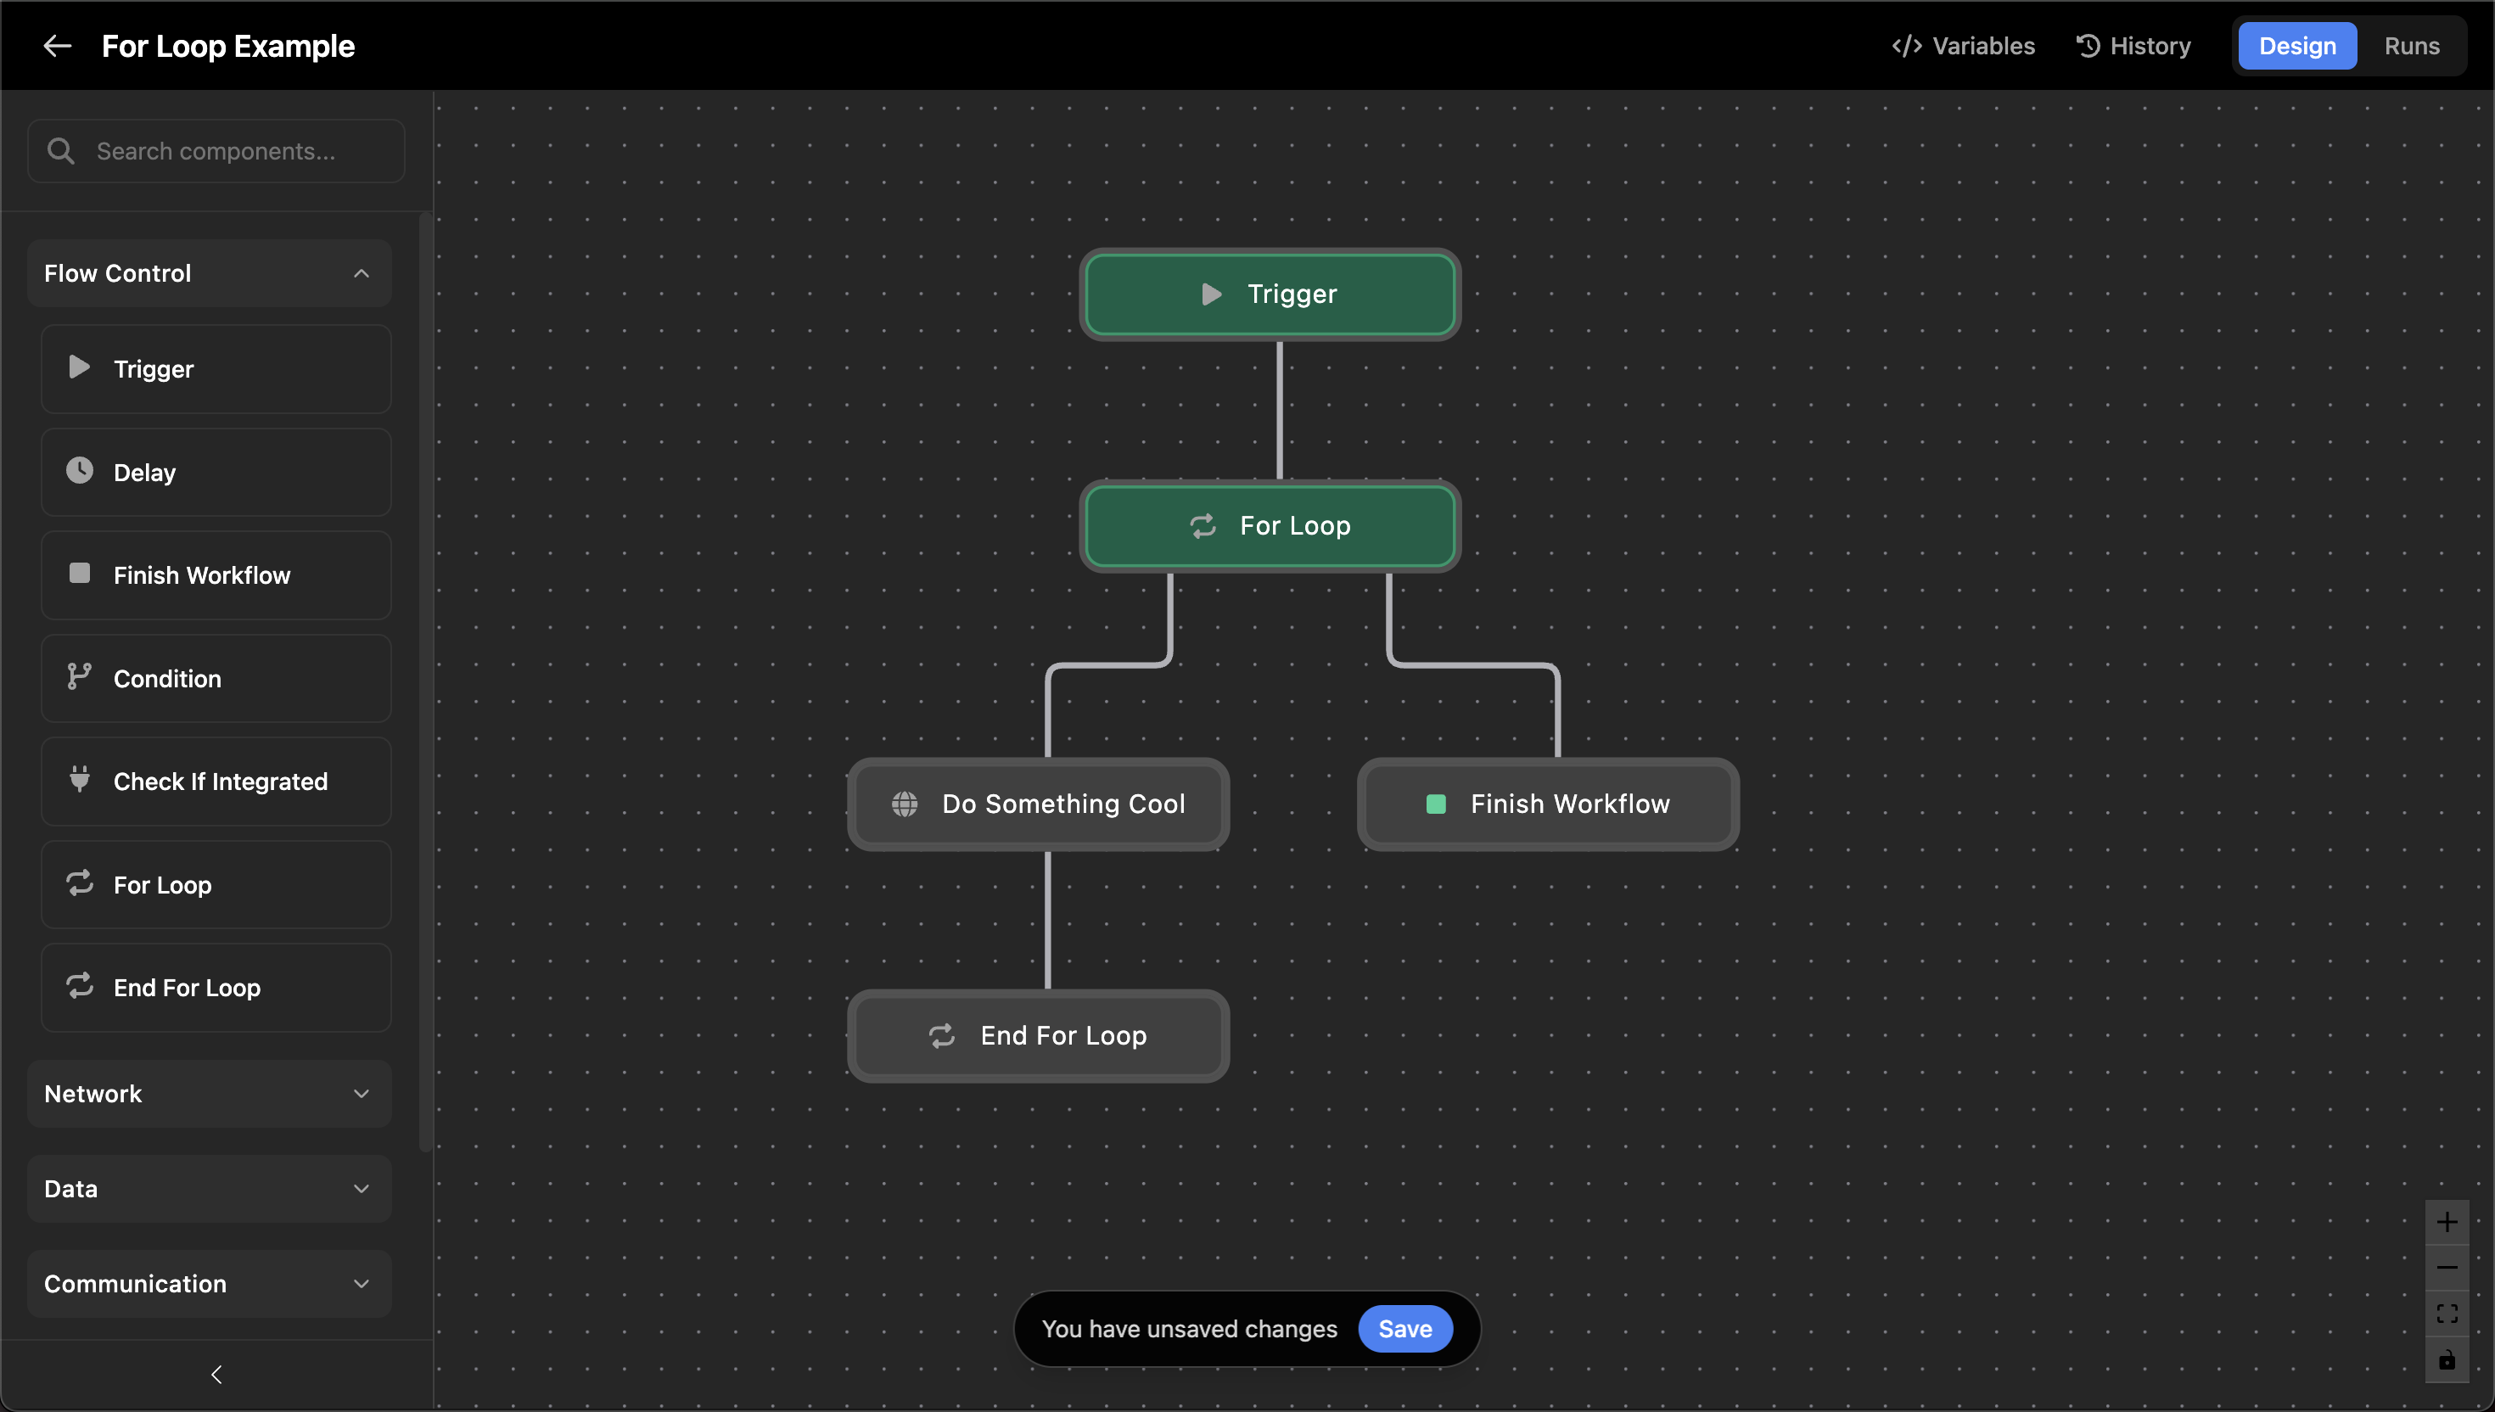Viewport: 2495px width, 1412px height.
Task: Expand the Data section
Action: coord(209,1188)
